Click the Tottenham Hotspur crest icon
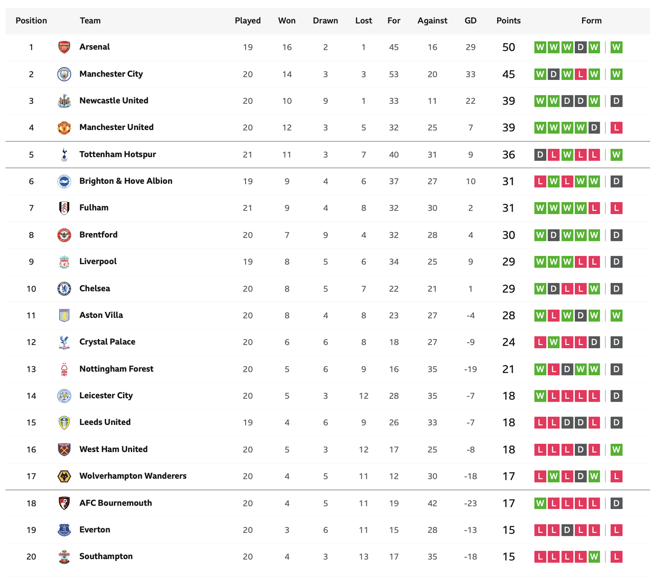Viewport: 651px width, 577px height. (64, 154)
